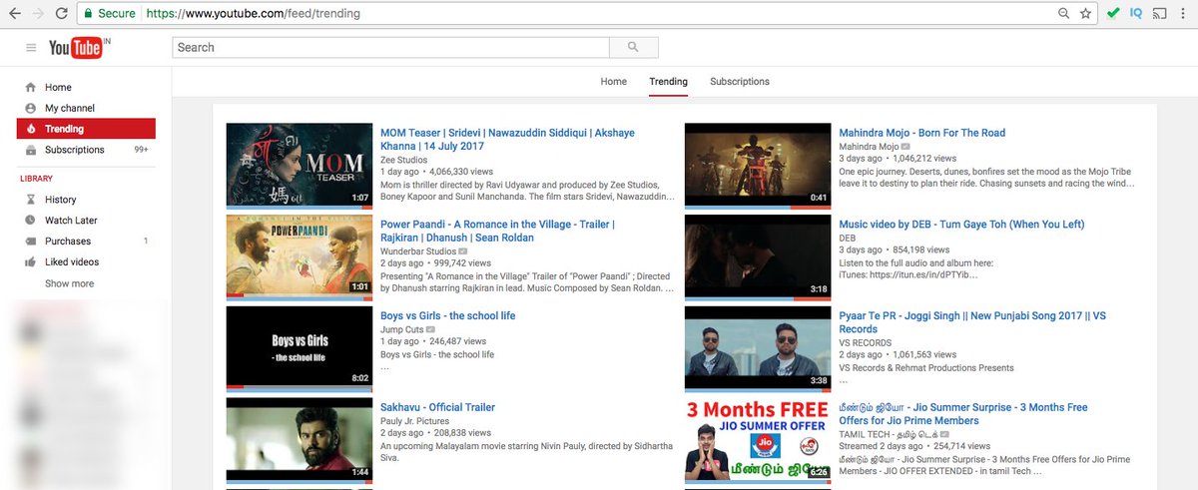Toggle the YouTube hamburger guide menu
This screenshot has height=490, width=1198.
[31, 48]
